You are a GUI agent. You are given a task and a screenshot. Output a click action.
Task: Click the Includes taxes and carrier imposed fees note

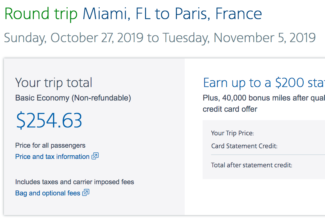click(75, 182)
